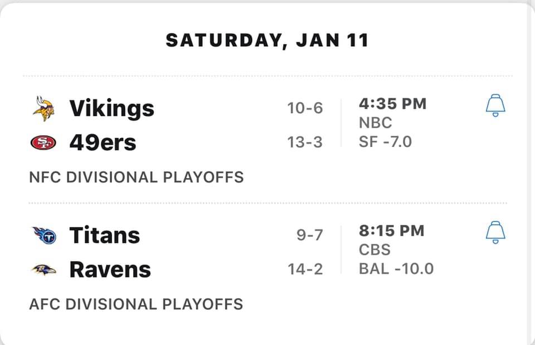This screenshot has height=345, width=535.
Task: Click the Ravens 14-2 record
Action: coord(305,269)
